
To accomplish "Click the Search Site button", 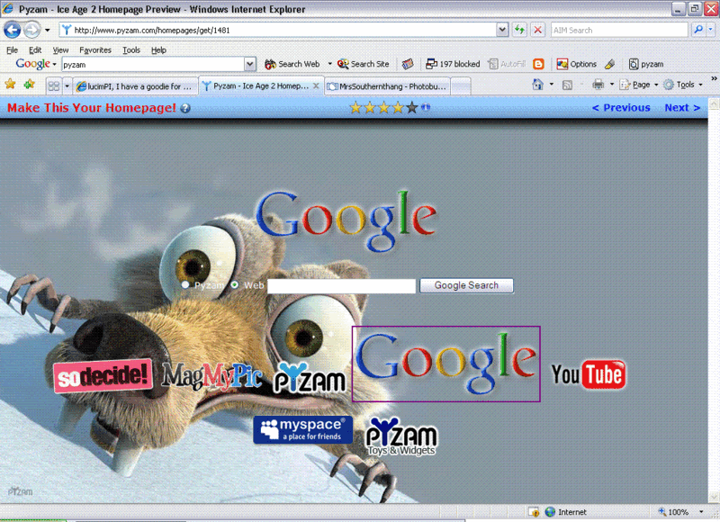I will 364,64.
